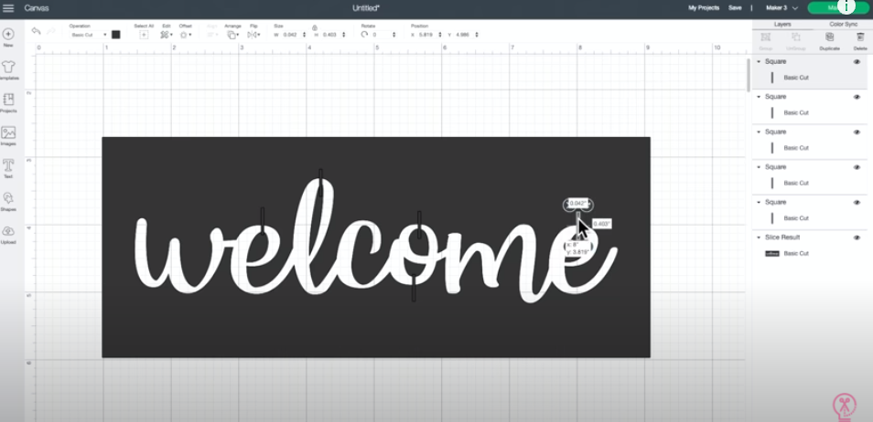Hide the second Square layer
The height and width of the screenshot is (422, 873).
click(x=857, y=97)
